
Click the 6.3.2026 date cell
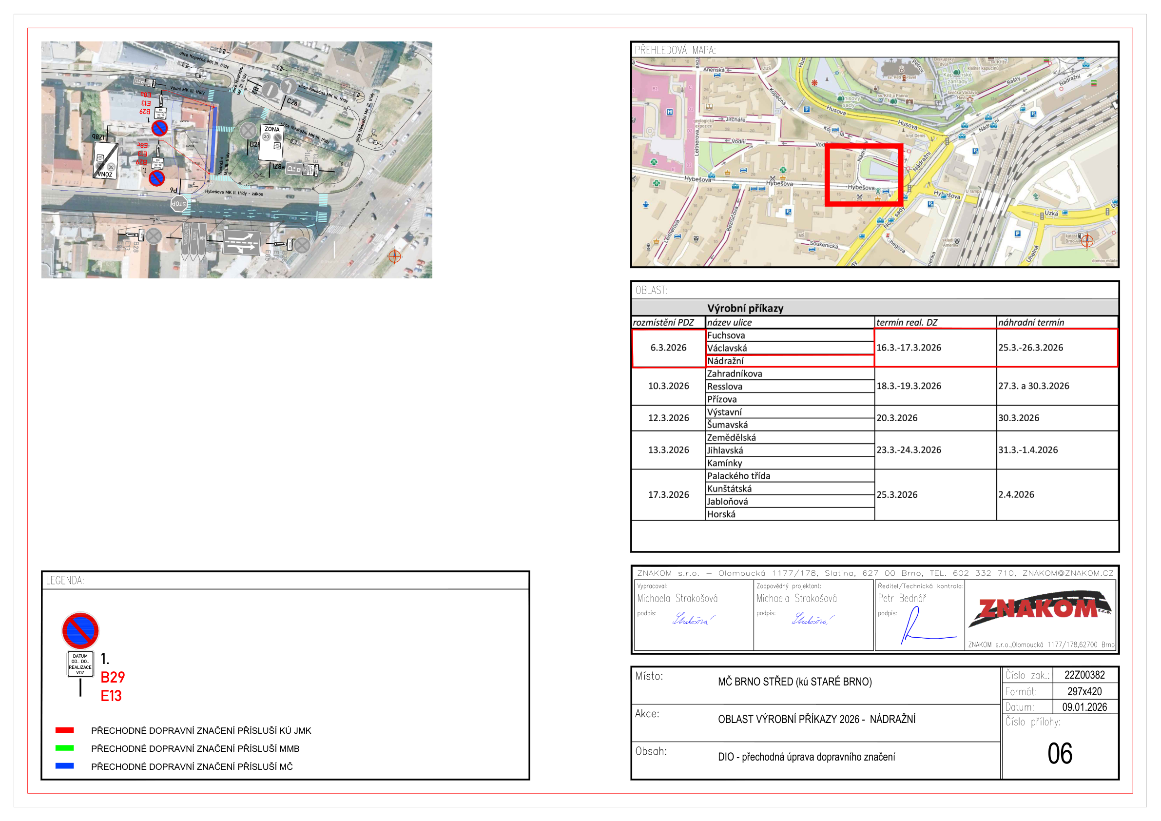point(669,348)
